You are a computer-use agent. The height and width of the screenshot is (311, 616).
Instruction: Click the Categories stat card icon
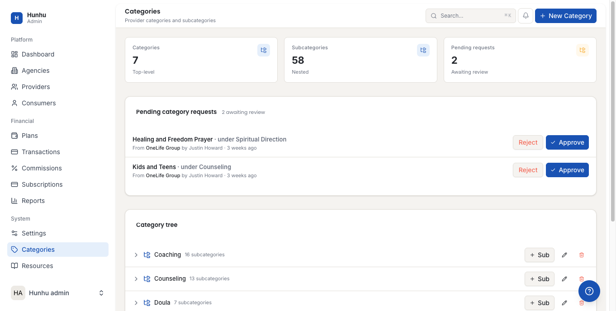tap(264, 50)
